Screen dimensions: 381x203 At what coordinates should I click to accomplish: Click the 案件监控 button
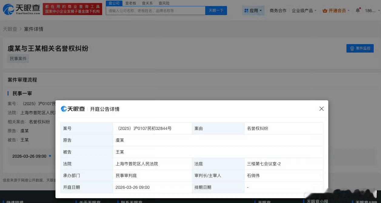360,48
